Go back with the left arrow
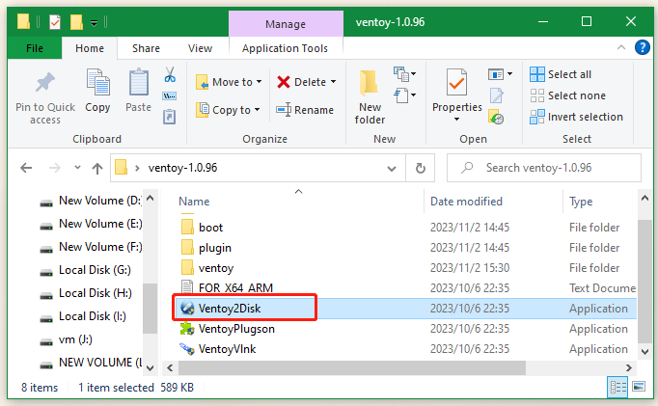 pyautogui.click(x=26, y=168)
